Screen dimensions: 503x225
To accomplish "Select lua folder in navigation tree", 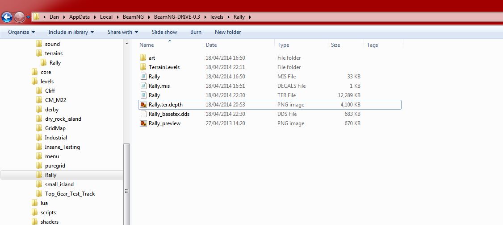I will pos(44,203).
